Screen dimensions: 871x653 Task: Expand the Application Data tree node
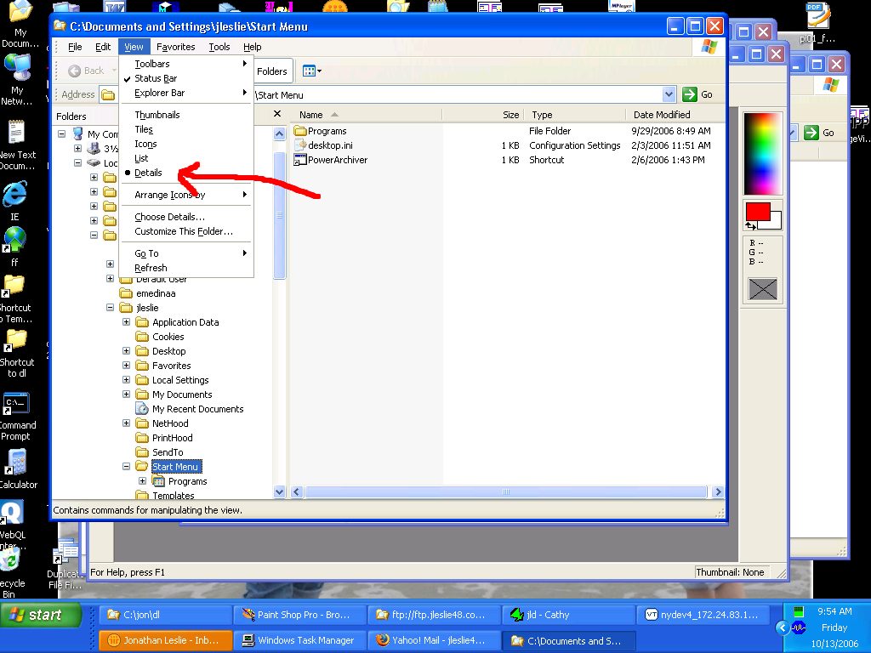(x=127, y=322)
